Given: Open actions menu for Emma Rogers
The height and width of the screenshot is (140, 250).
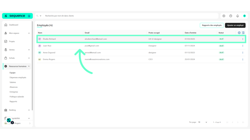Looking at the screenshot, I should point(243,59).
